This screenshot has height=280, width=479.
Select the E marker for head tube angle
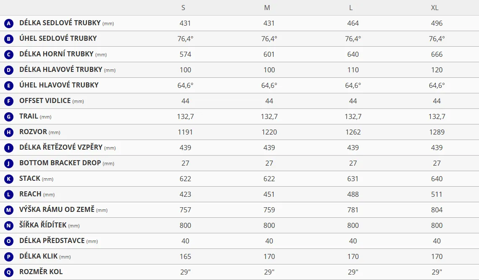tap(9, 86)
